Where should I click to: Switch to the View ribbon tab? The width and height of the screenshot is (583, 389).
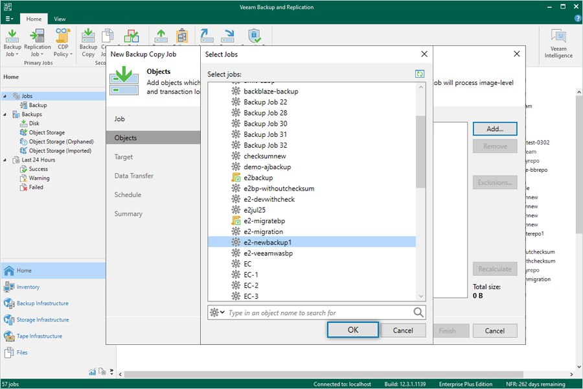coord(60,19)
